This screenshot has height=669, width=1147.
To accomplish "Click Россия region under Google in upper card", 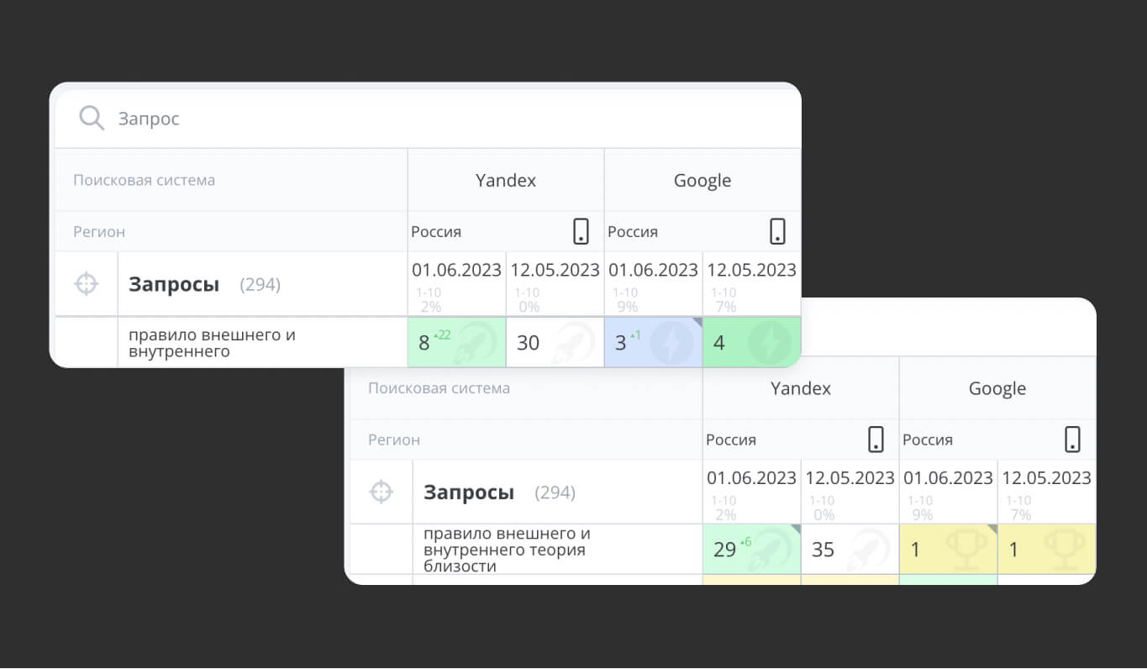I will coord(633,232).
